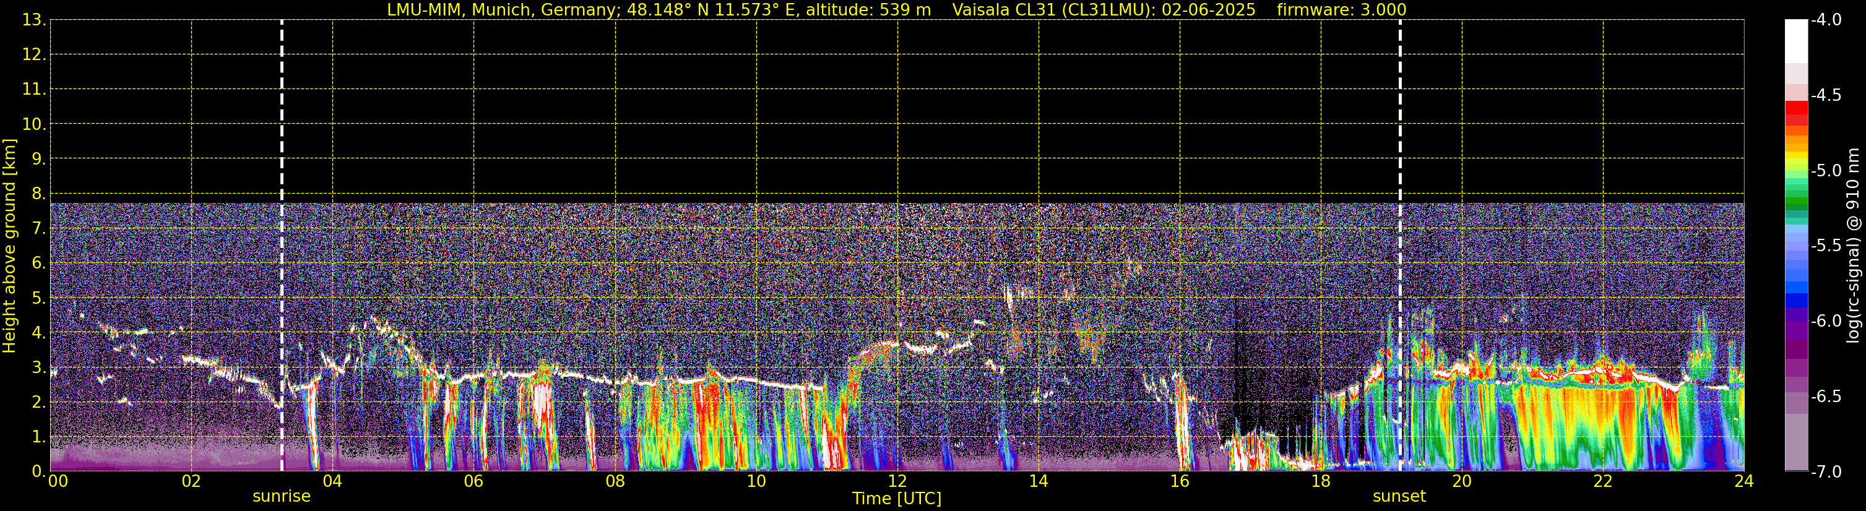Click the '12.' height tick label

[34, 55]
